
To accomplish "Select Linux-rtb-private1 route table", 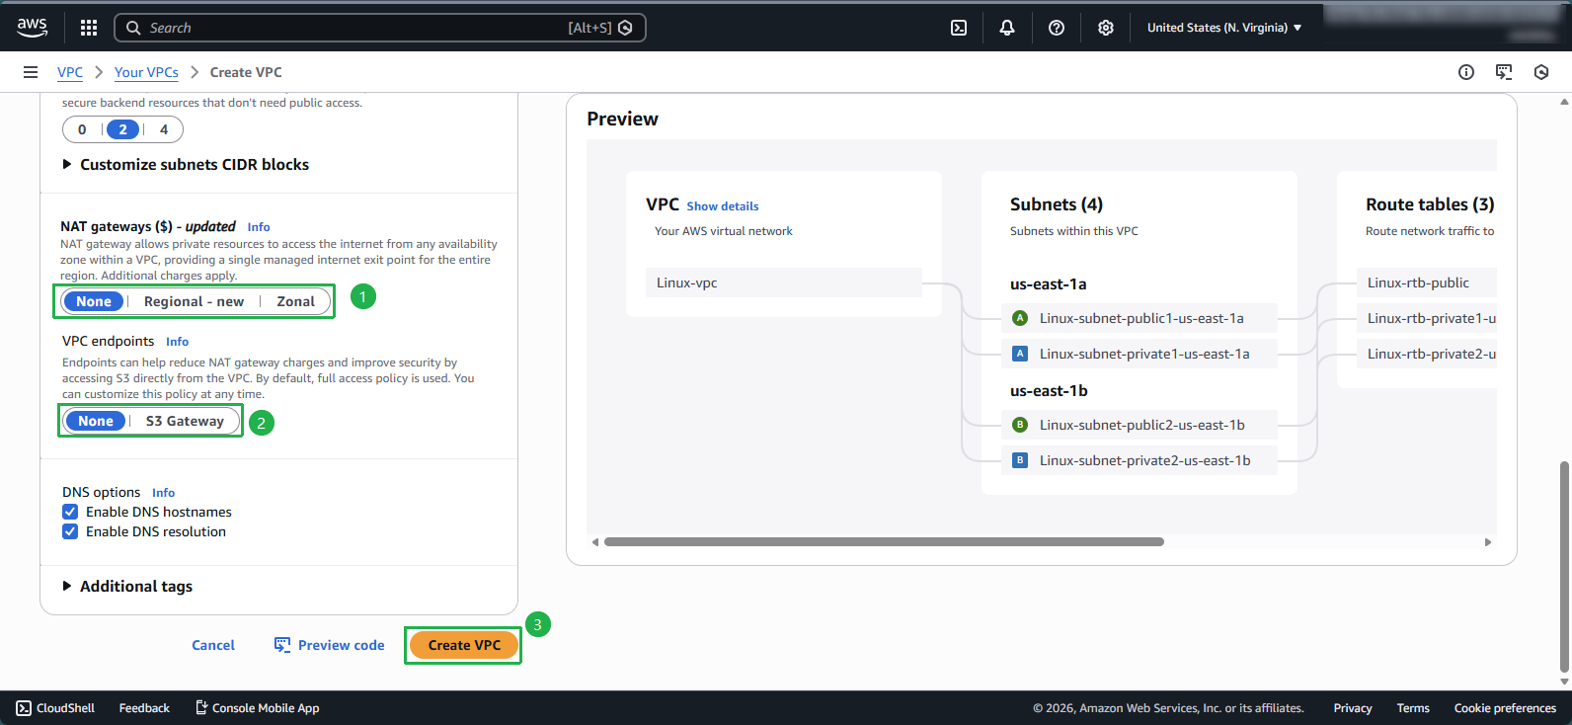I will 1427,318.
